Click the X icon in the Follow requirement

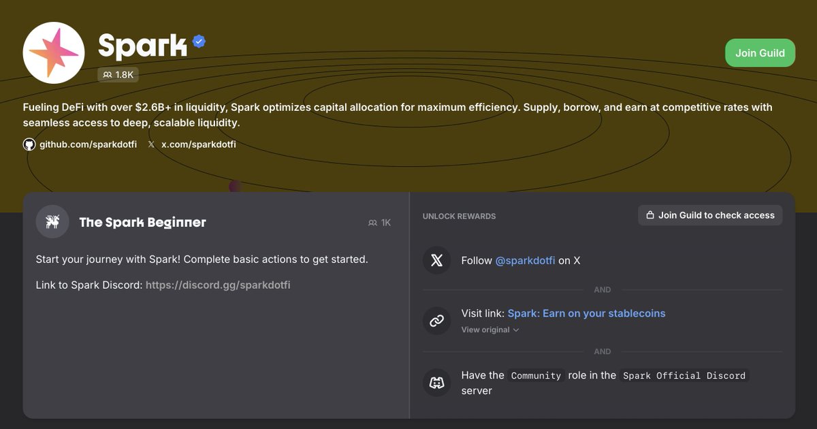[437, 260]
